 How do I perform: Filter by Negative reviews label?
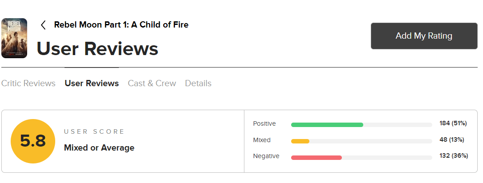pyautogui.click(x=266, y=156)
